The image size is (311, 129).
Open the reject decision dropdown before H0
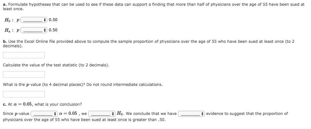coord(102,114)
